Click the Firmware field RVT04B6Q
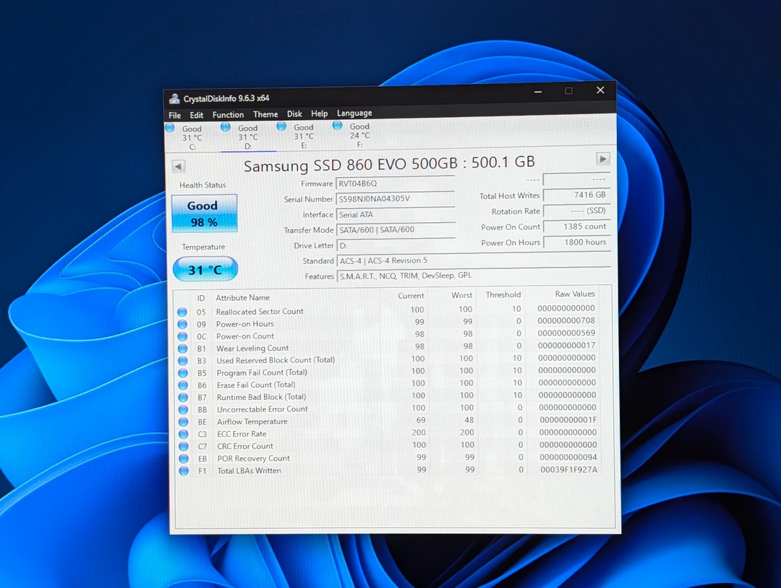Screen dimensions: 781x588 click(396, 184)
